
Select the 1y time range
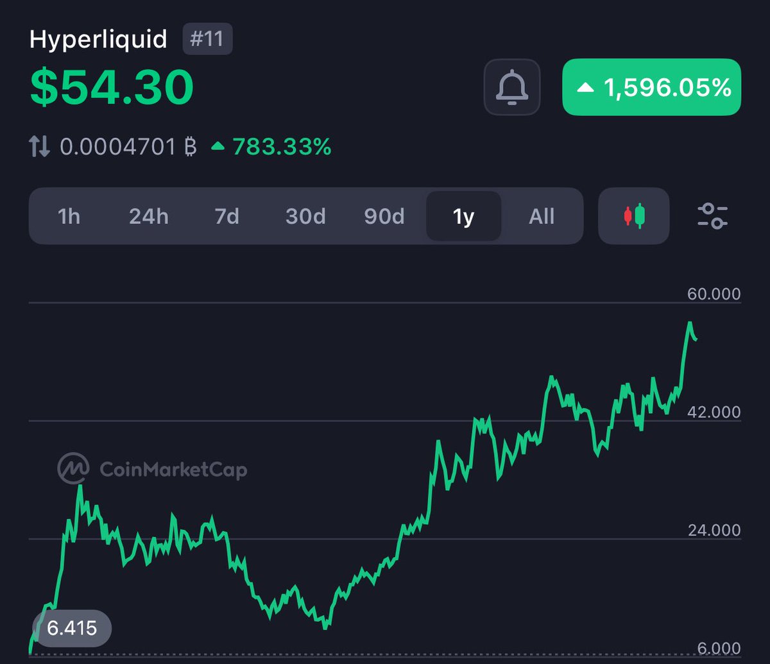[464, 216]
